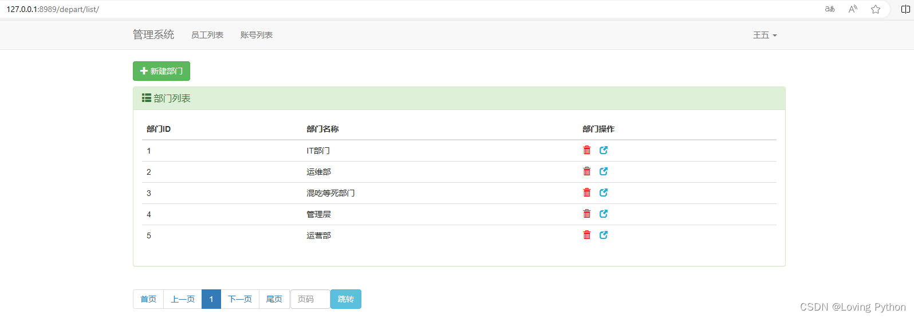Click the browser favorites star icon
This screenshot has width=914, height=318.
[876, 9]
